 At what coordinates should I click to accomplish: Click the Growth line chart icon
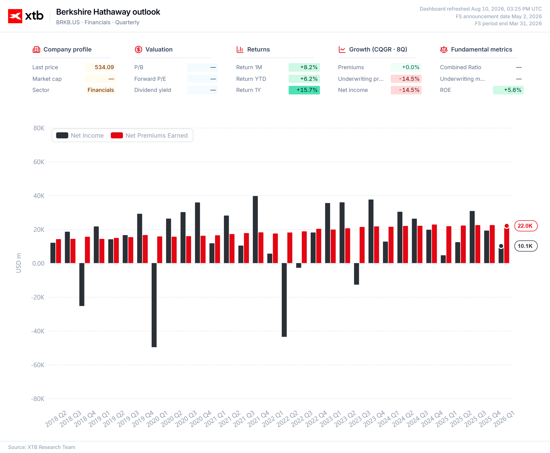(342, 49)
